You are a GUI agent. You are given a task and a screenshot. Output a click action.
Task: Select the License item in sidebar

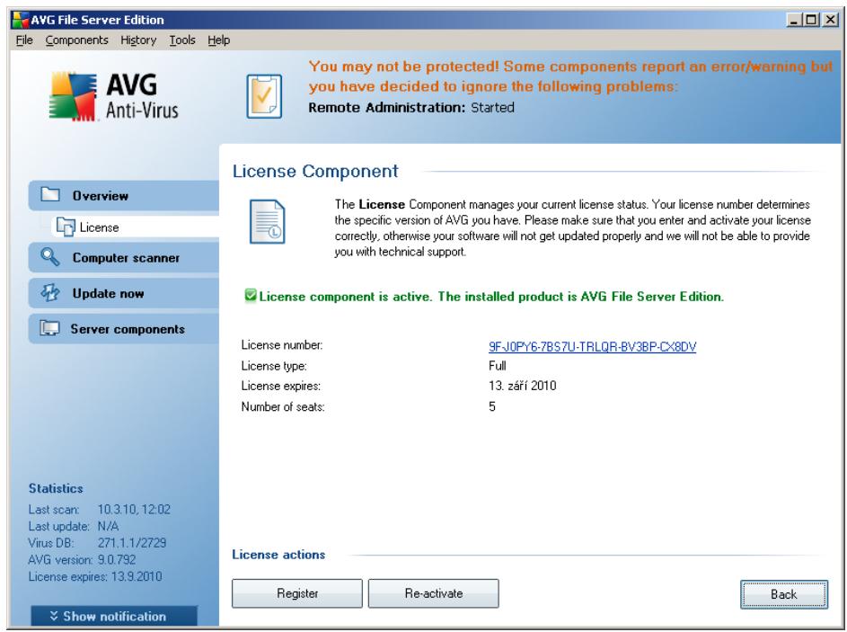coord(135,227)
